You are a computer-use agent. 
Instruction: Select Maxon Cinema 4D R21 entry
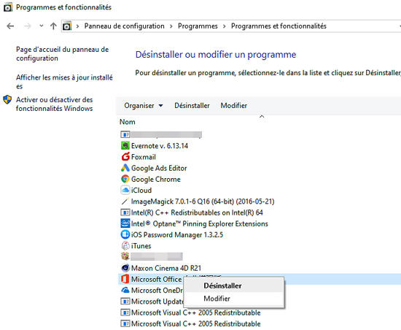[166, 268]
